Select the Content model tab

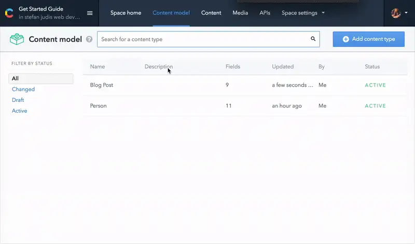pyautogui.click(x=171, y=12)
